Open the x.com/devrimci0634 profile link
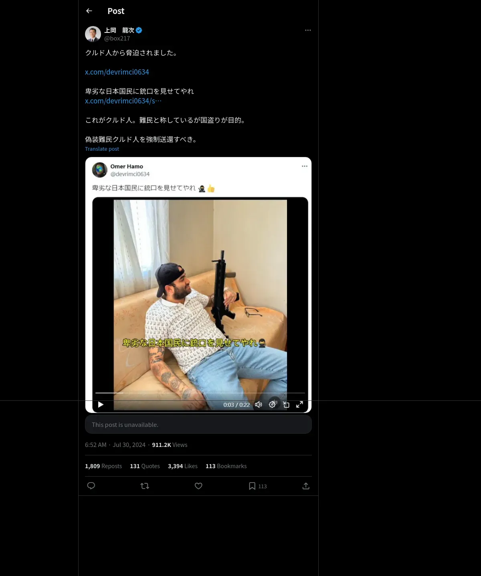 click(x=117, y=72)
